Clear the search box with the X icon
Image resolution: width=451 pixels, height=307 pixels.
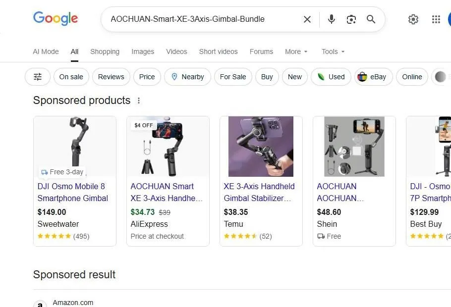click(307, 19)
